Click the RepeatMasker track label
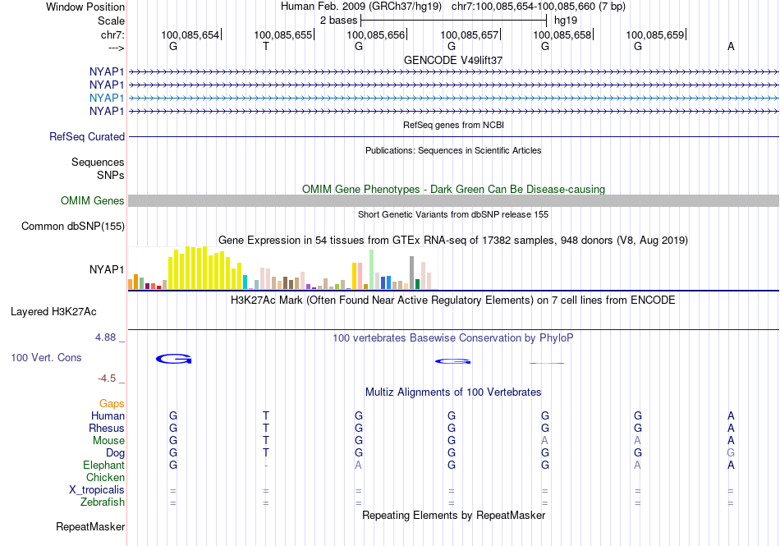The width and height of the screenshot is (780, 546). [90, 526]
